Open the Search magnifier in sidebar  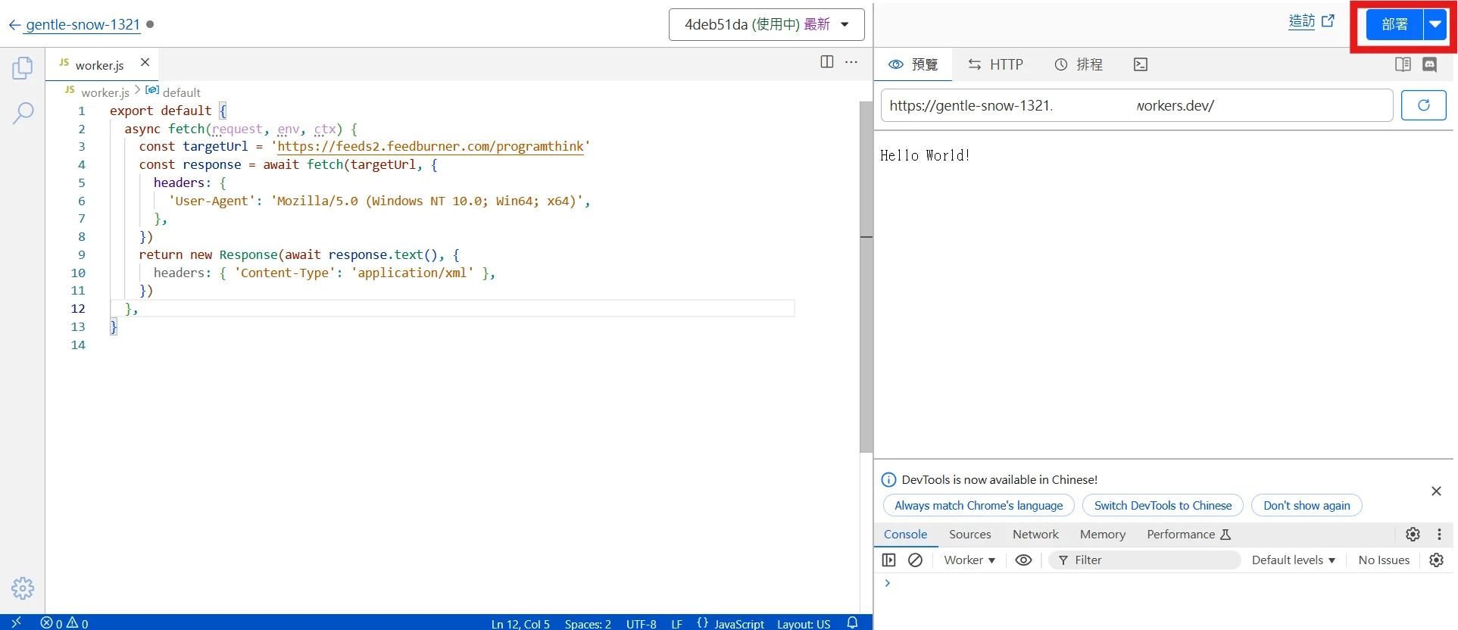23,114
